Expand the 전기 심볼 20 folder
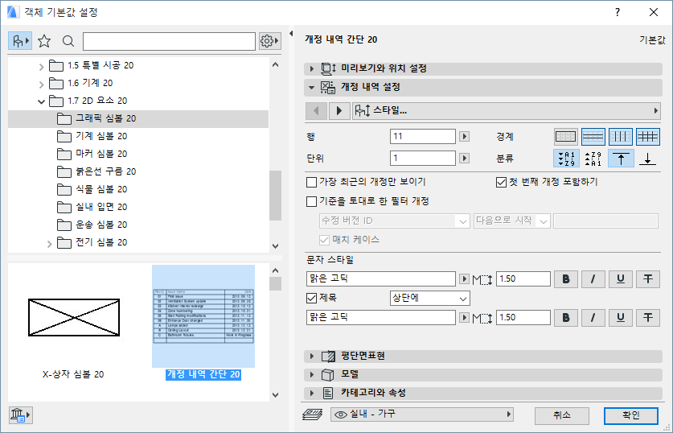The height and width of the screenshot is (433, 673). point(49,244)
